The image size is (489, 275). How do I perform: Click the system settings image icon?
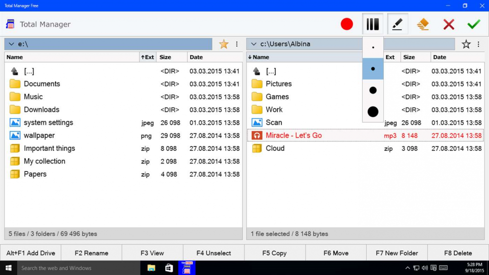[x=15, y=123]
